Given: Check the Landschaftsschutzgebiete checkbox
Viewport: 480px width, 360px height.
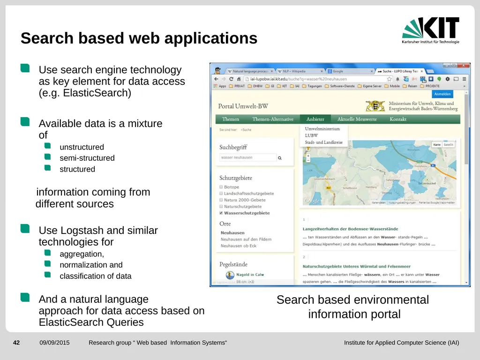Looking at the screenshot, I should [221, 193].
